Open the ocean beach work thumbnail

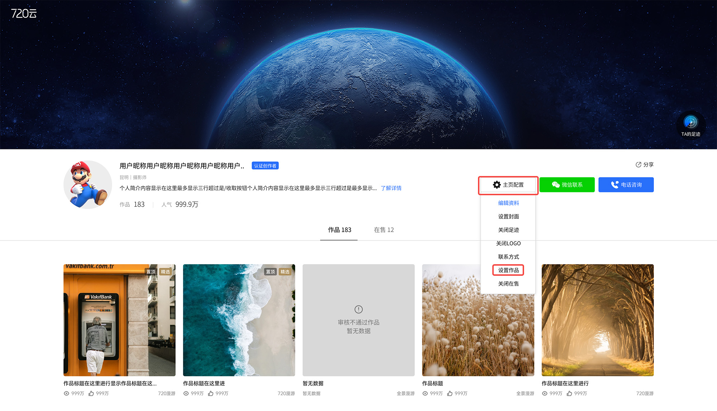click(x=239, y=320)
